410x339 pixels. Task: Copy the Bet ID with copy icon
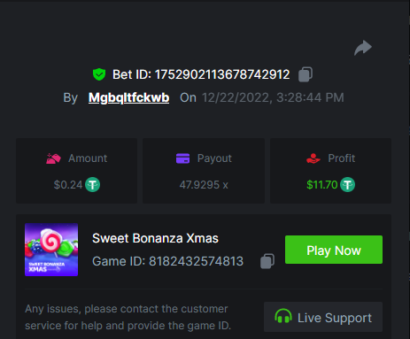[x=306, y=74]
